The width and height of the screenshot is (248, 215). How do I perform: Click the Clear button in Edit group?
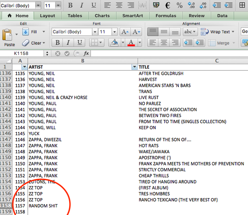(34, 43)
